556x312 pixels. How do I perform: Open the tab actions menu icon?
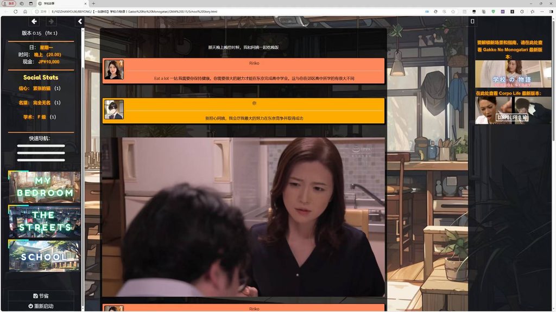coord(31,4)
